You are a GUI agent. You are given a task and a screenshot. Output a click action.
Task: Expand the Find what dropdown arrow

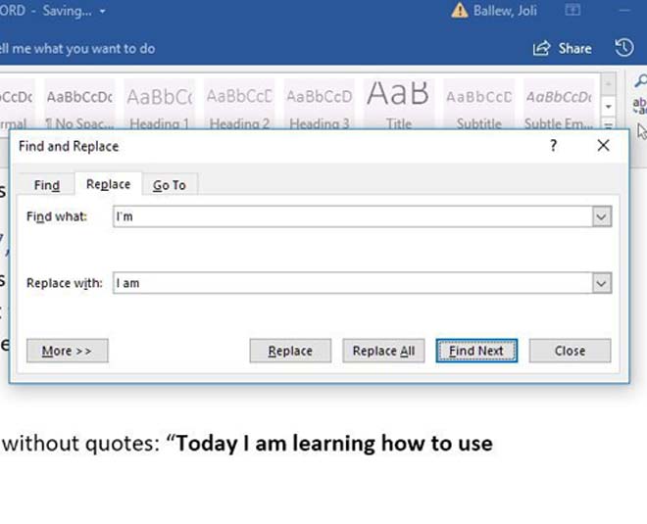pos(601,216)
